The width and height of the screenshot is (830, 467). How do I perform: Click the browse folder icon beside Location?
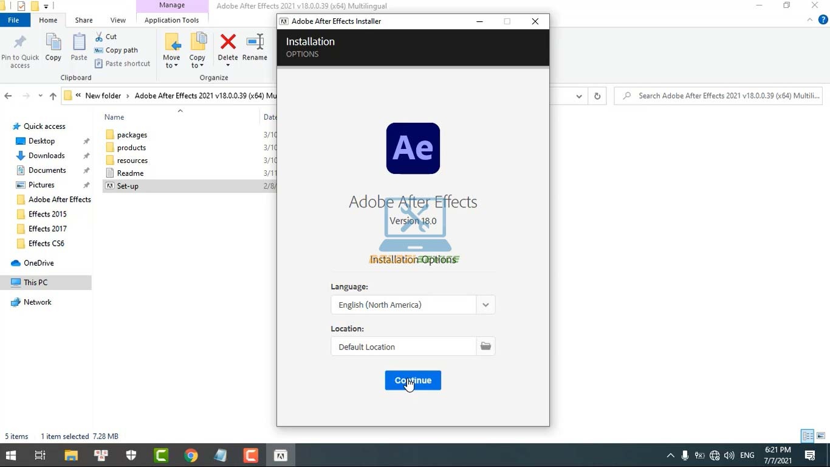tap(485, 347)
